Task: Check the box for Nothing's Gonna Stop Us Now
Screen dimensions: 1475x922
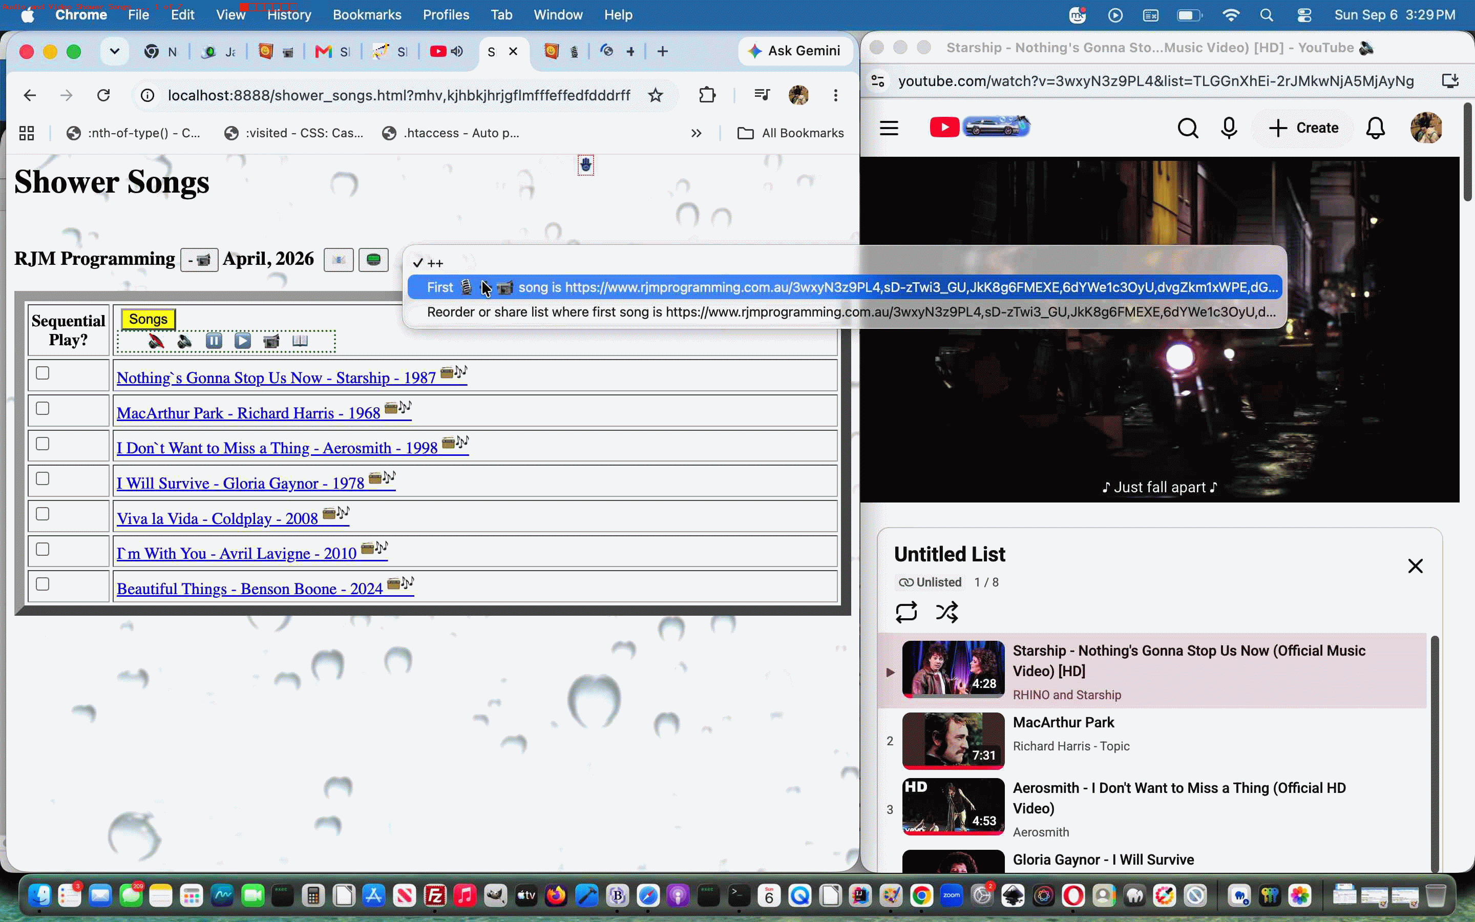Action: point(42,372)
